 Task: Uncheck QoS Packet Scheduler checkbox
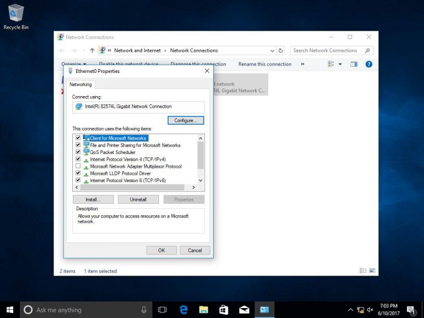tap(78, 152)
